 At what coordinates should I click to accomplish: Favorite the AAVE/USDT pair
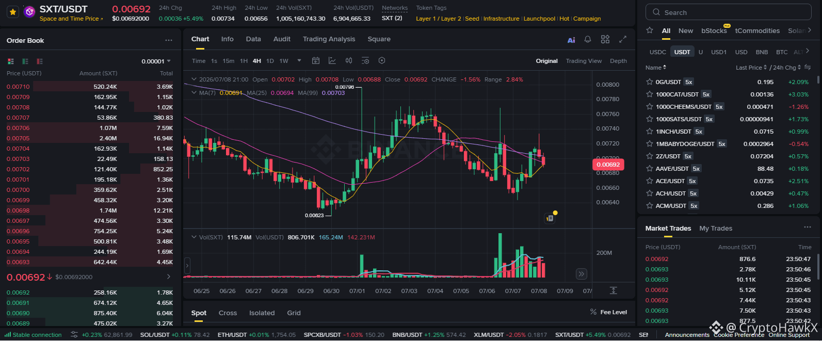click(650, 169)
